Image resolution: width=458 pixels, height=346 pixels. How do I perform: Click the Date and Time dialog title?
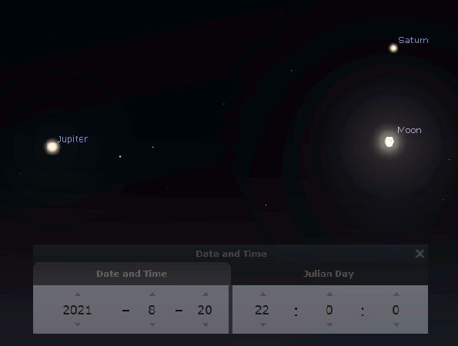231,254
